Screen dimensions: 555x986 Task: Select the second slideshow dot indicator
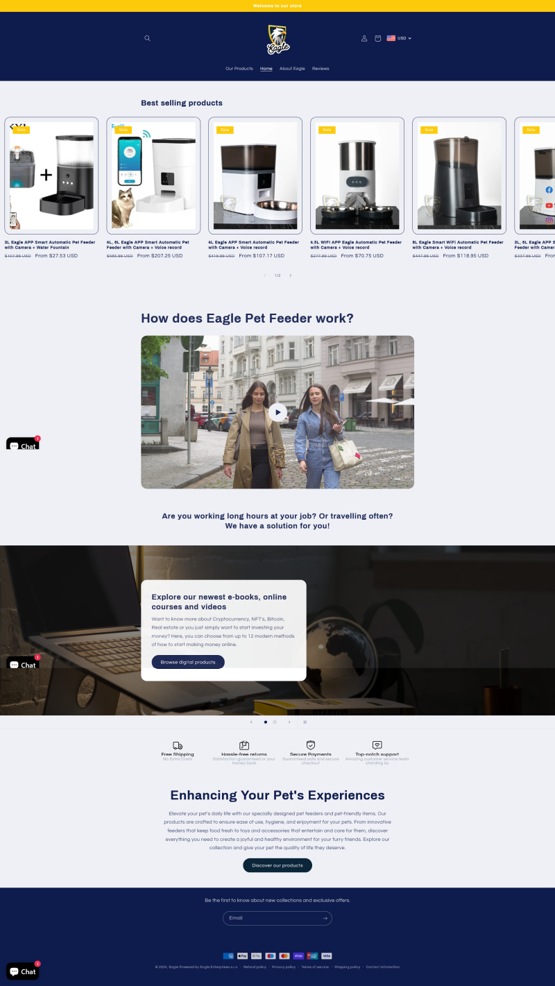point(275,722)
